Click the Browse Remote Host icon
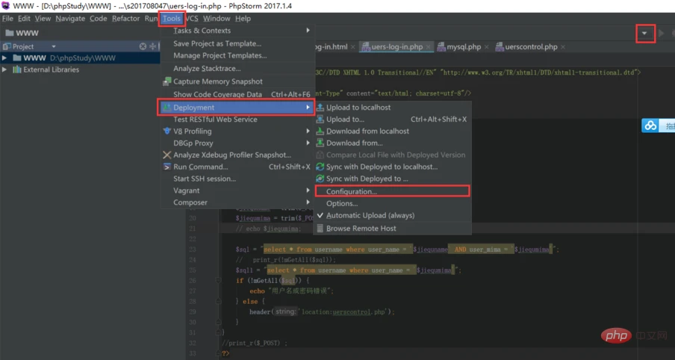Image resolution: width=675 pixels, height=360 pixels. [x=320, y=229]
